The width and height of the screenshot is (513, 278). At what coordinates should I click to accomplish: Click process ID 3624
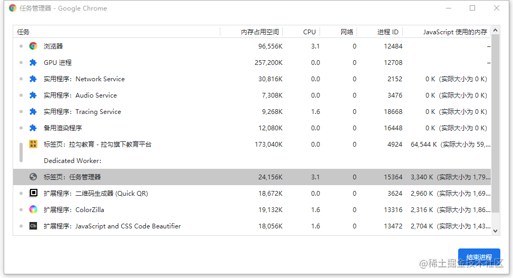point(395,194)
